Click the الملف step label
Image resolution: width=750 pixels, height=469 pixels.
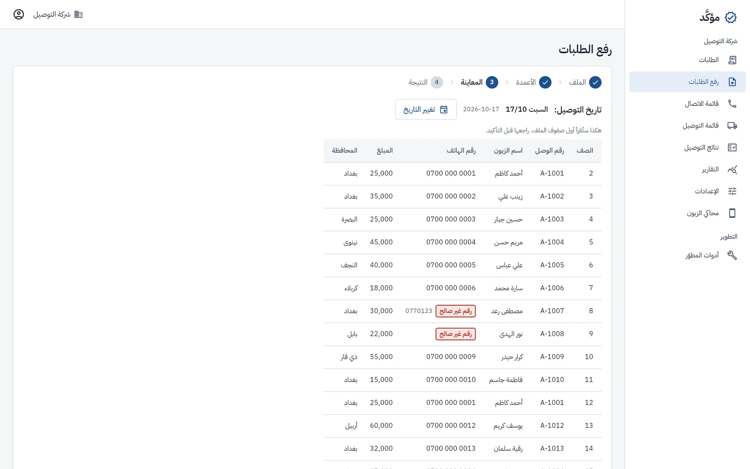577,83
